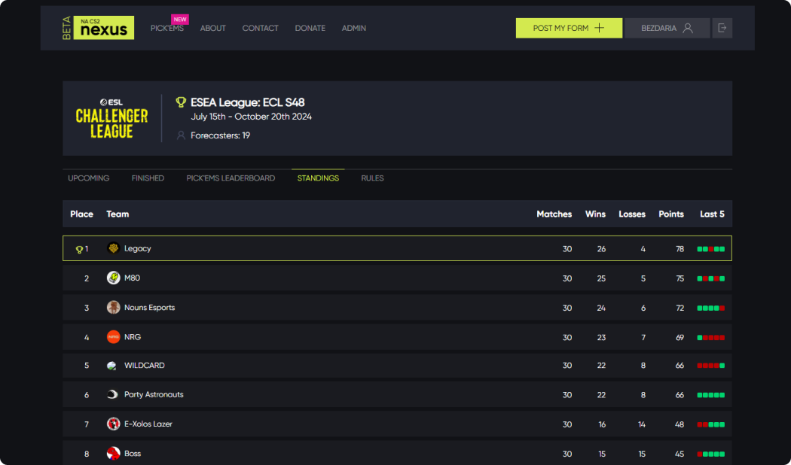Click the E-Xolos Lazer team logo

coord(114,424)
